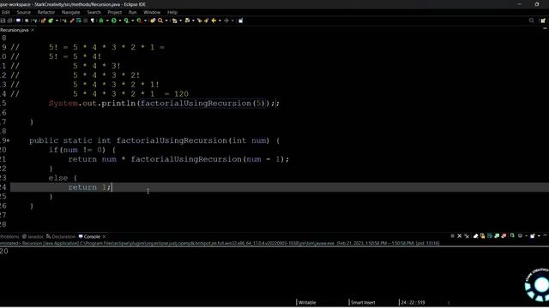Open the Project menu
Image resolution: width=549 pixels, height=308 pixels.
(114, 12)
